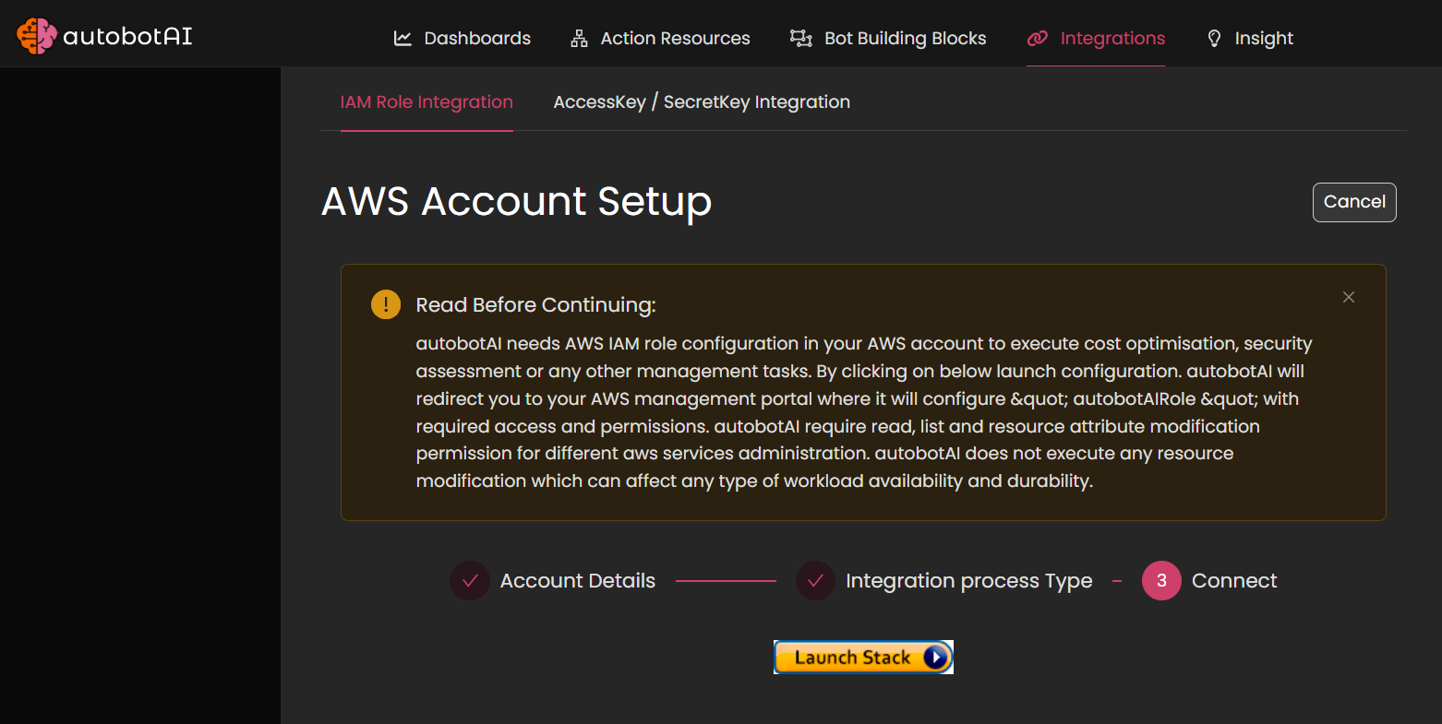Dismiss the Read Before Continuing notice
This screenshot has height=724, width=1442.
tap(1349, 297)
